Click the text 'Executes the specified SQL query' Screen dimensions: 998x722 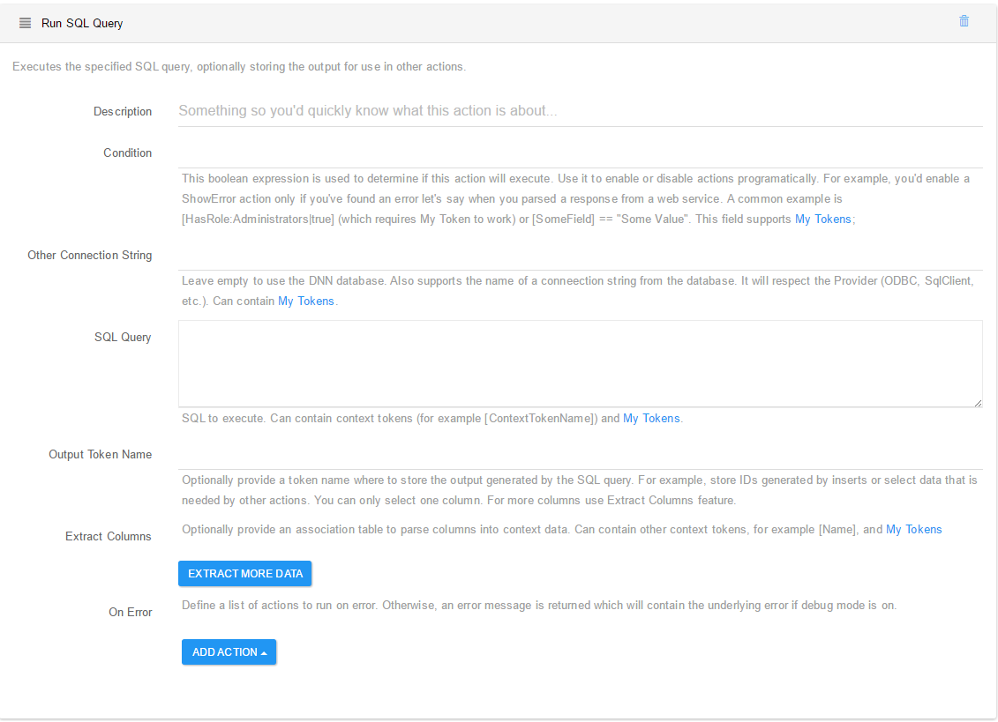[101, 67]
